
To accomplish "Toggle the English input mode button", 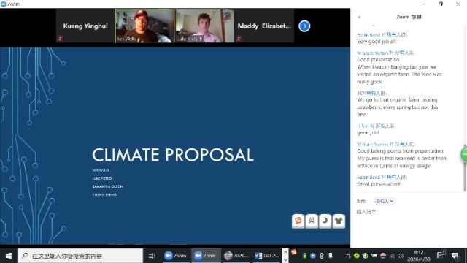I will (x=312, y=221).
